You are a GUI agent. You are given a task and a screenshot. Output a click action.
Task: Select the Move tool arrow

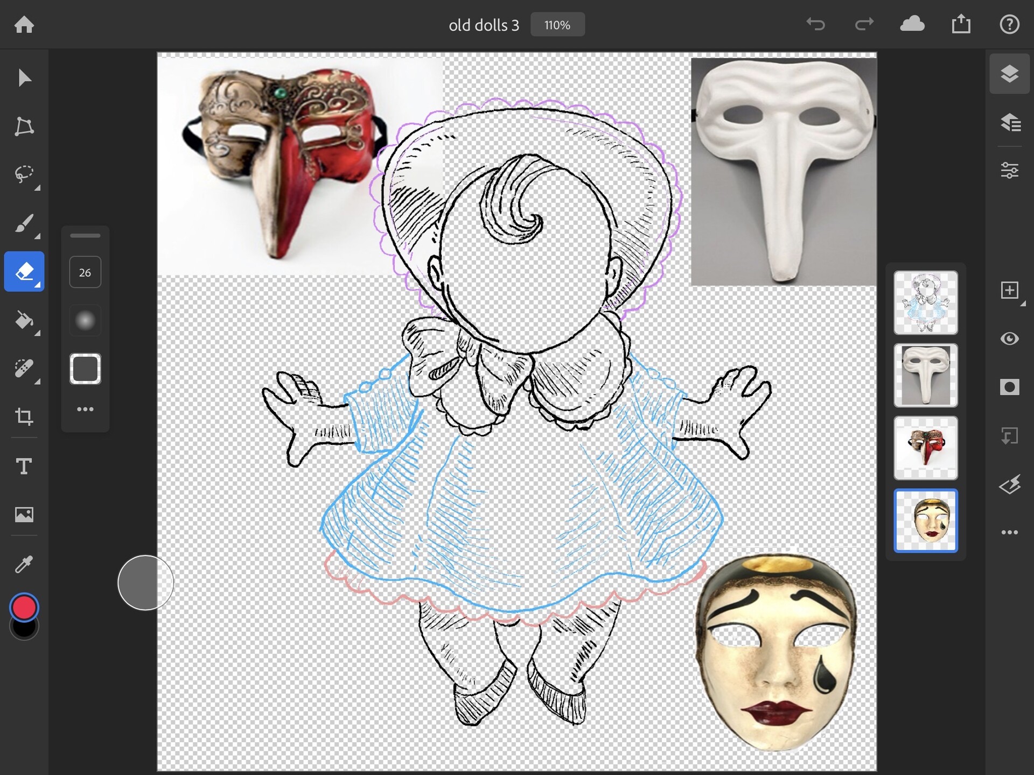(x=24, y=78)
